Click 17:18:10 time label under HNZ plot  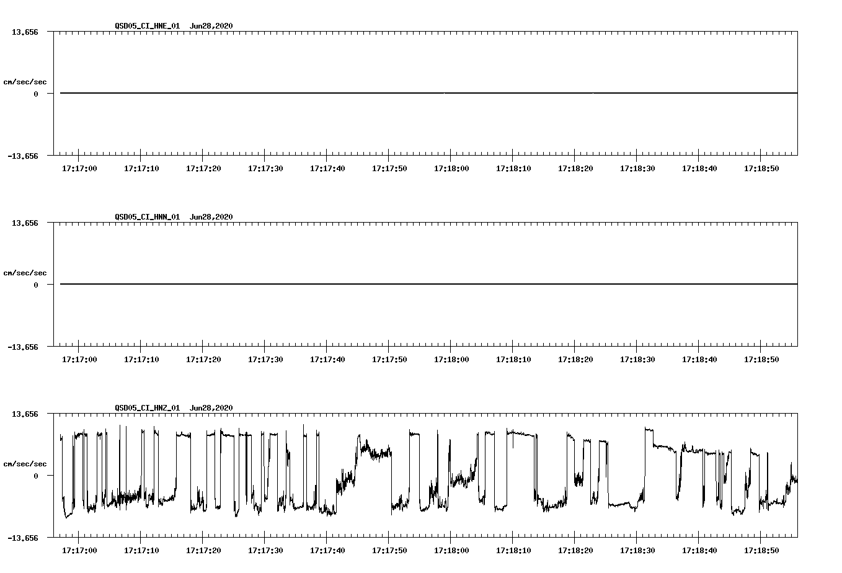click(513, 551)
